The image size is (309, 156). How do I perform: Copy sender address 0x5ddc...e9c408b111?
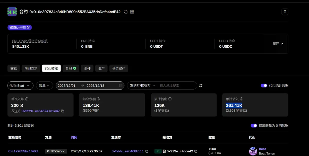(x=147, y=151)
